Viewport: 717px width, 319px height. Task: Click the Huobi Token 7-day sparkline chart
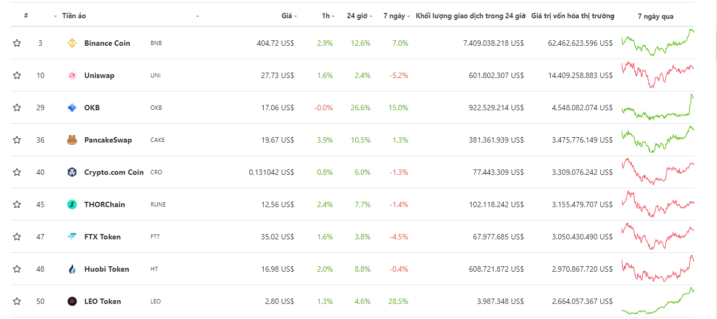pyautogui.click(x=658, y=268)
